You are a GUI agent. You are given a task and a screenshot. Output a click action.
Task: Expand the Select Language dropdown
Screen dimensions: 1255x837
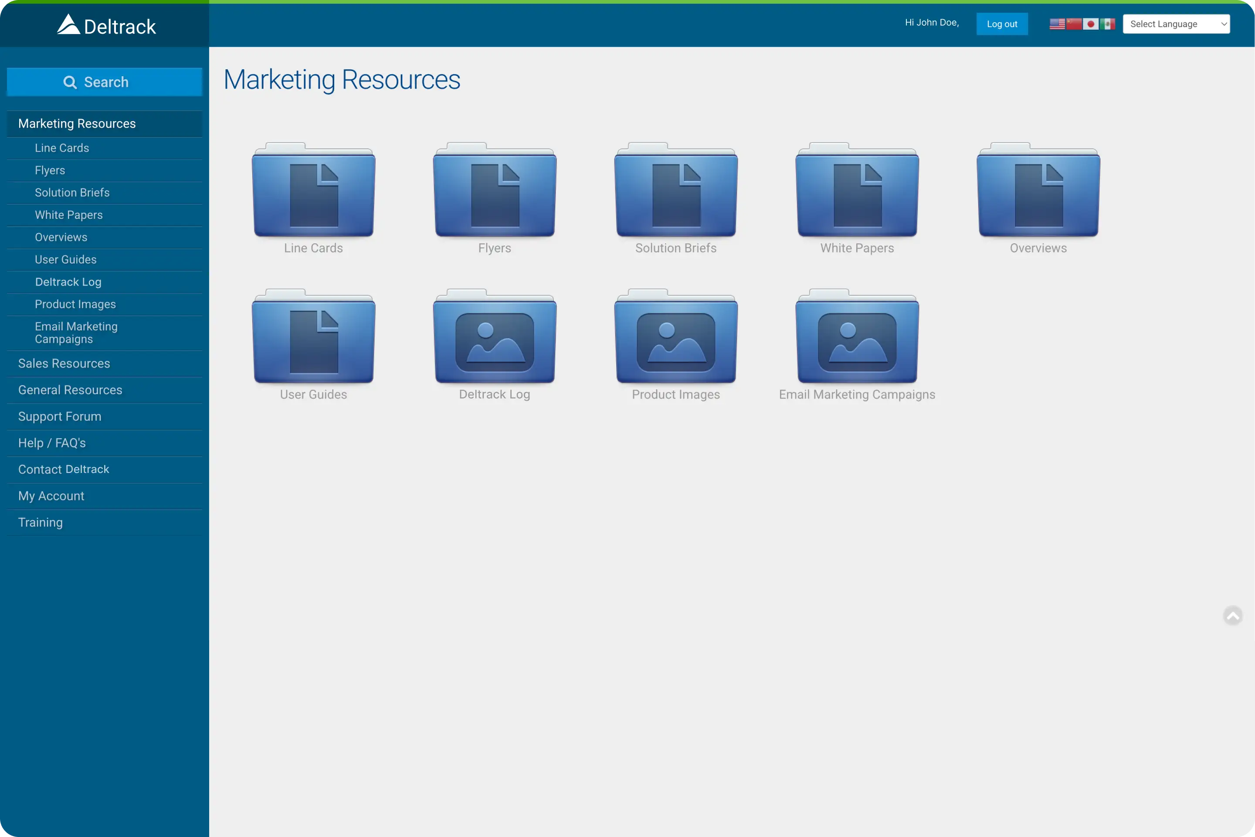(1176, 24)
